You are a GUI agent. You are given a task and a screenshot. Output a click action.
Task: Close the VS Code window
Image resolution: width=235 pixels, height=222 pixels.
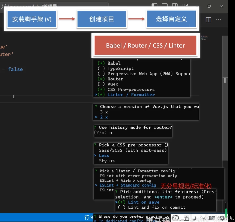[x=222, y=6]
